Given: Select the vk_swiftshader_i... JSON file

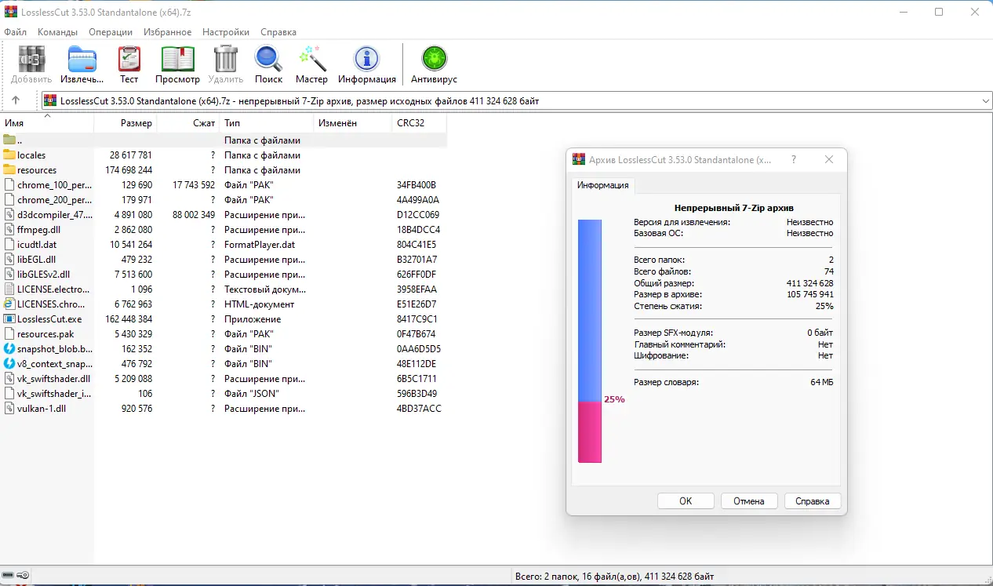Looking at the screenshot, I should click(x=54, y=394).
